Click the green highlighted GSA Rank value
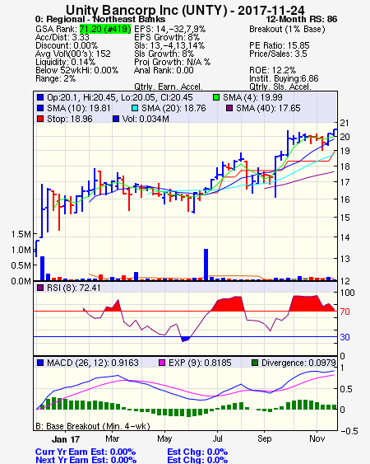This screenshot has height=464, width=370. (105, 29)
